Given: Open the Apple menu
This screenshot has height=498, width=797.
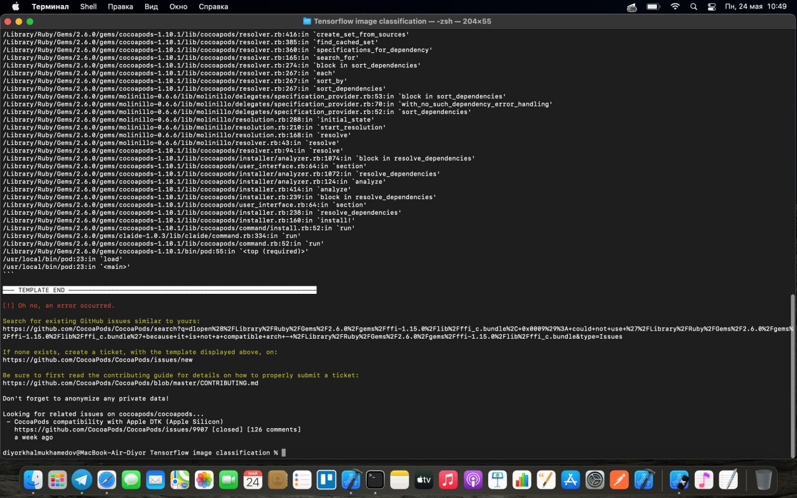Looking at the screenshot, I should tap(16, 6).
